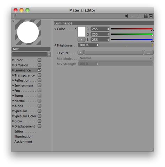Click the arrow button beside layer field

pyautogui.click(x=49, y=54)
